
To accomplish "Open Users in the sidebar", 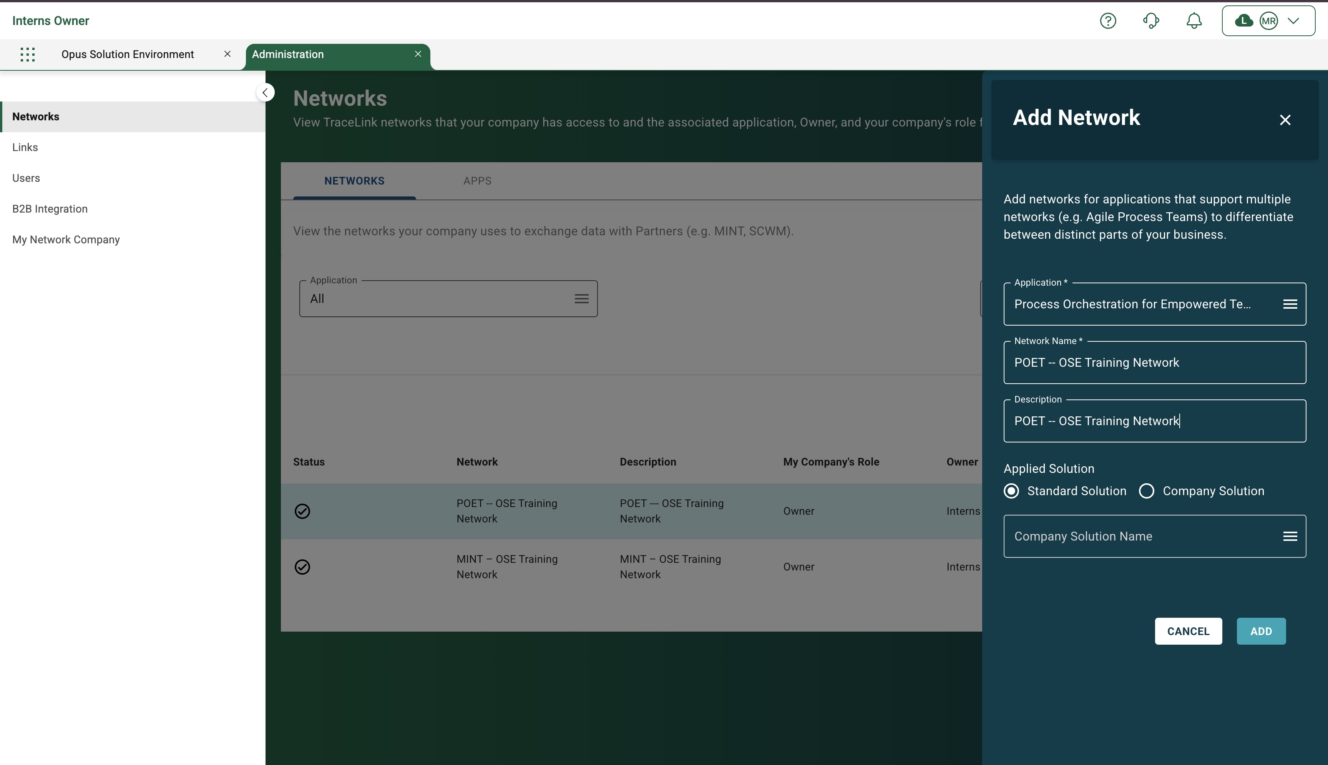I will (132, 178).
